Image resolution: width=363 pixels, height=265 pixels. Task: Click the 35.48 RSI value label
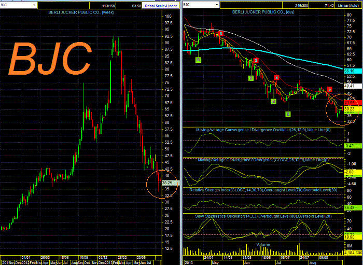pos(353,208)
